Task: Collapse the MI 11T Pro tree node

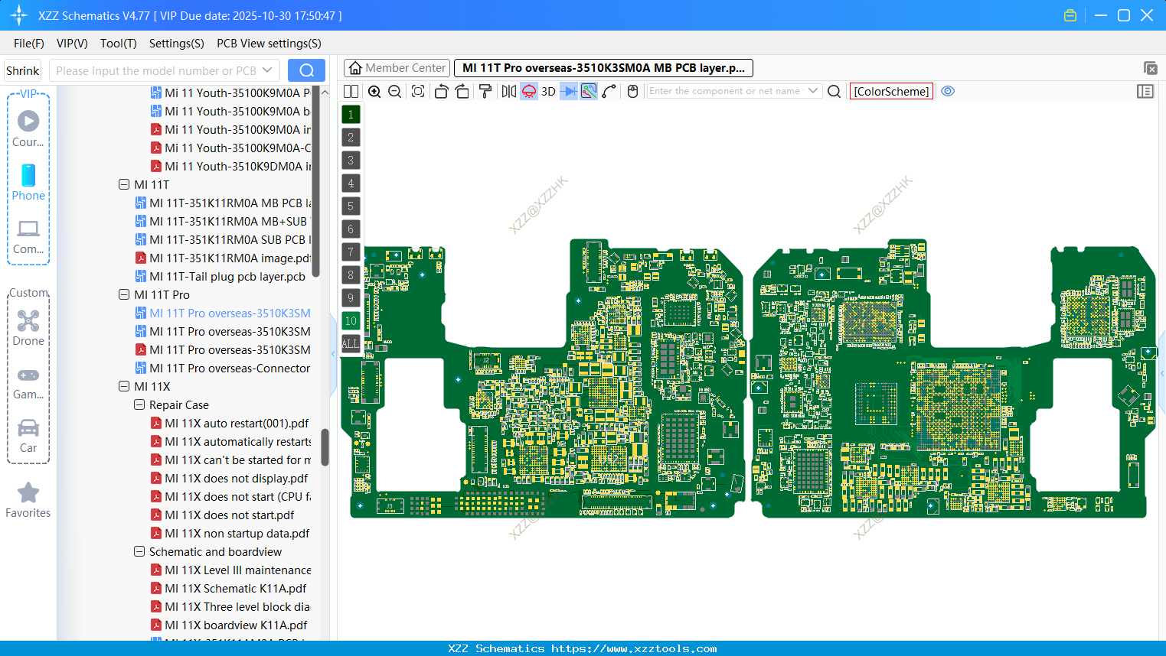Action: [124, 294]
